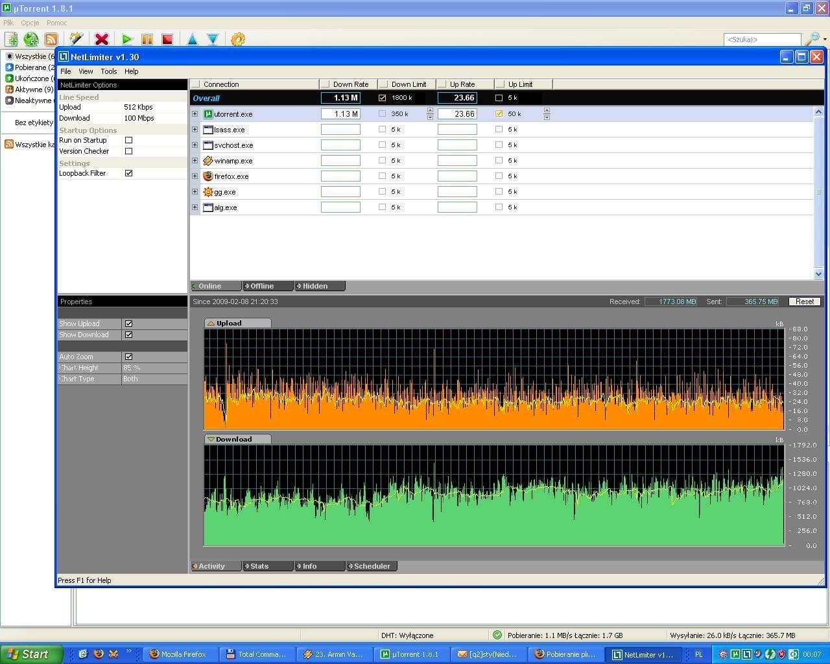This screenshot has width=830, height=664.
Task: Click Firefox quick launch icon on taskbar
Action: coord(99,654)
